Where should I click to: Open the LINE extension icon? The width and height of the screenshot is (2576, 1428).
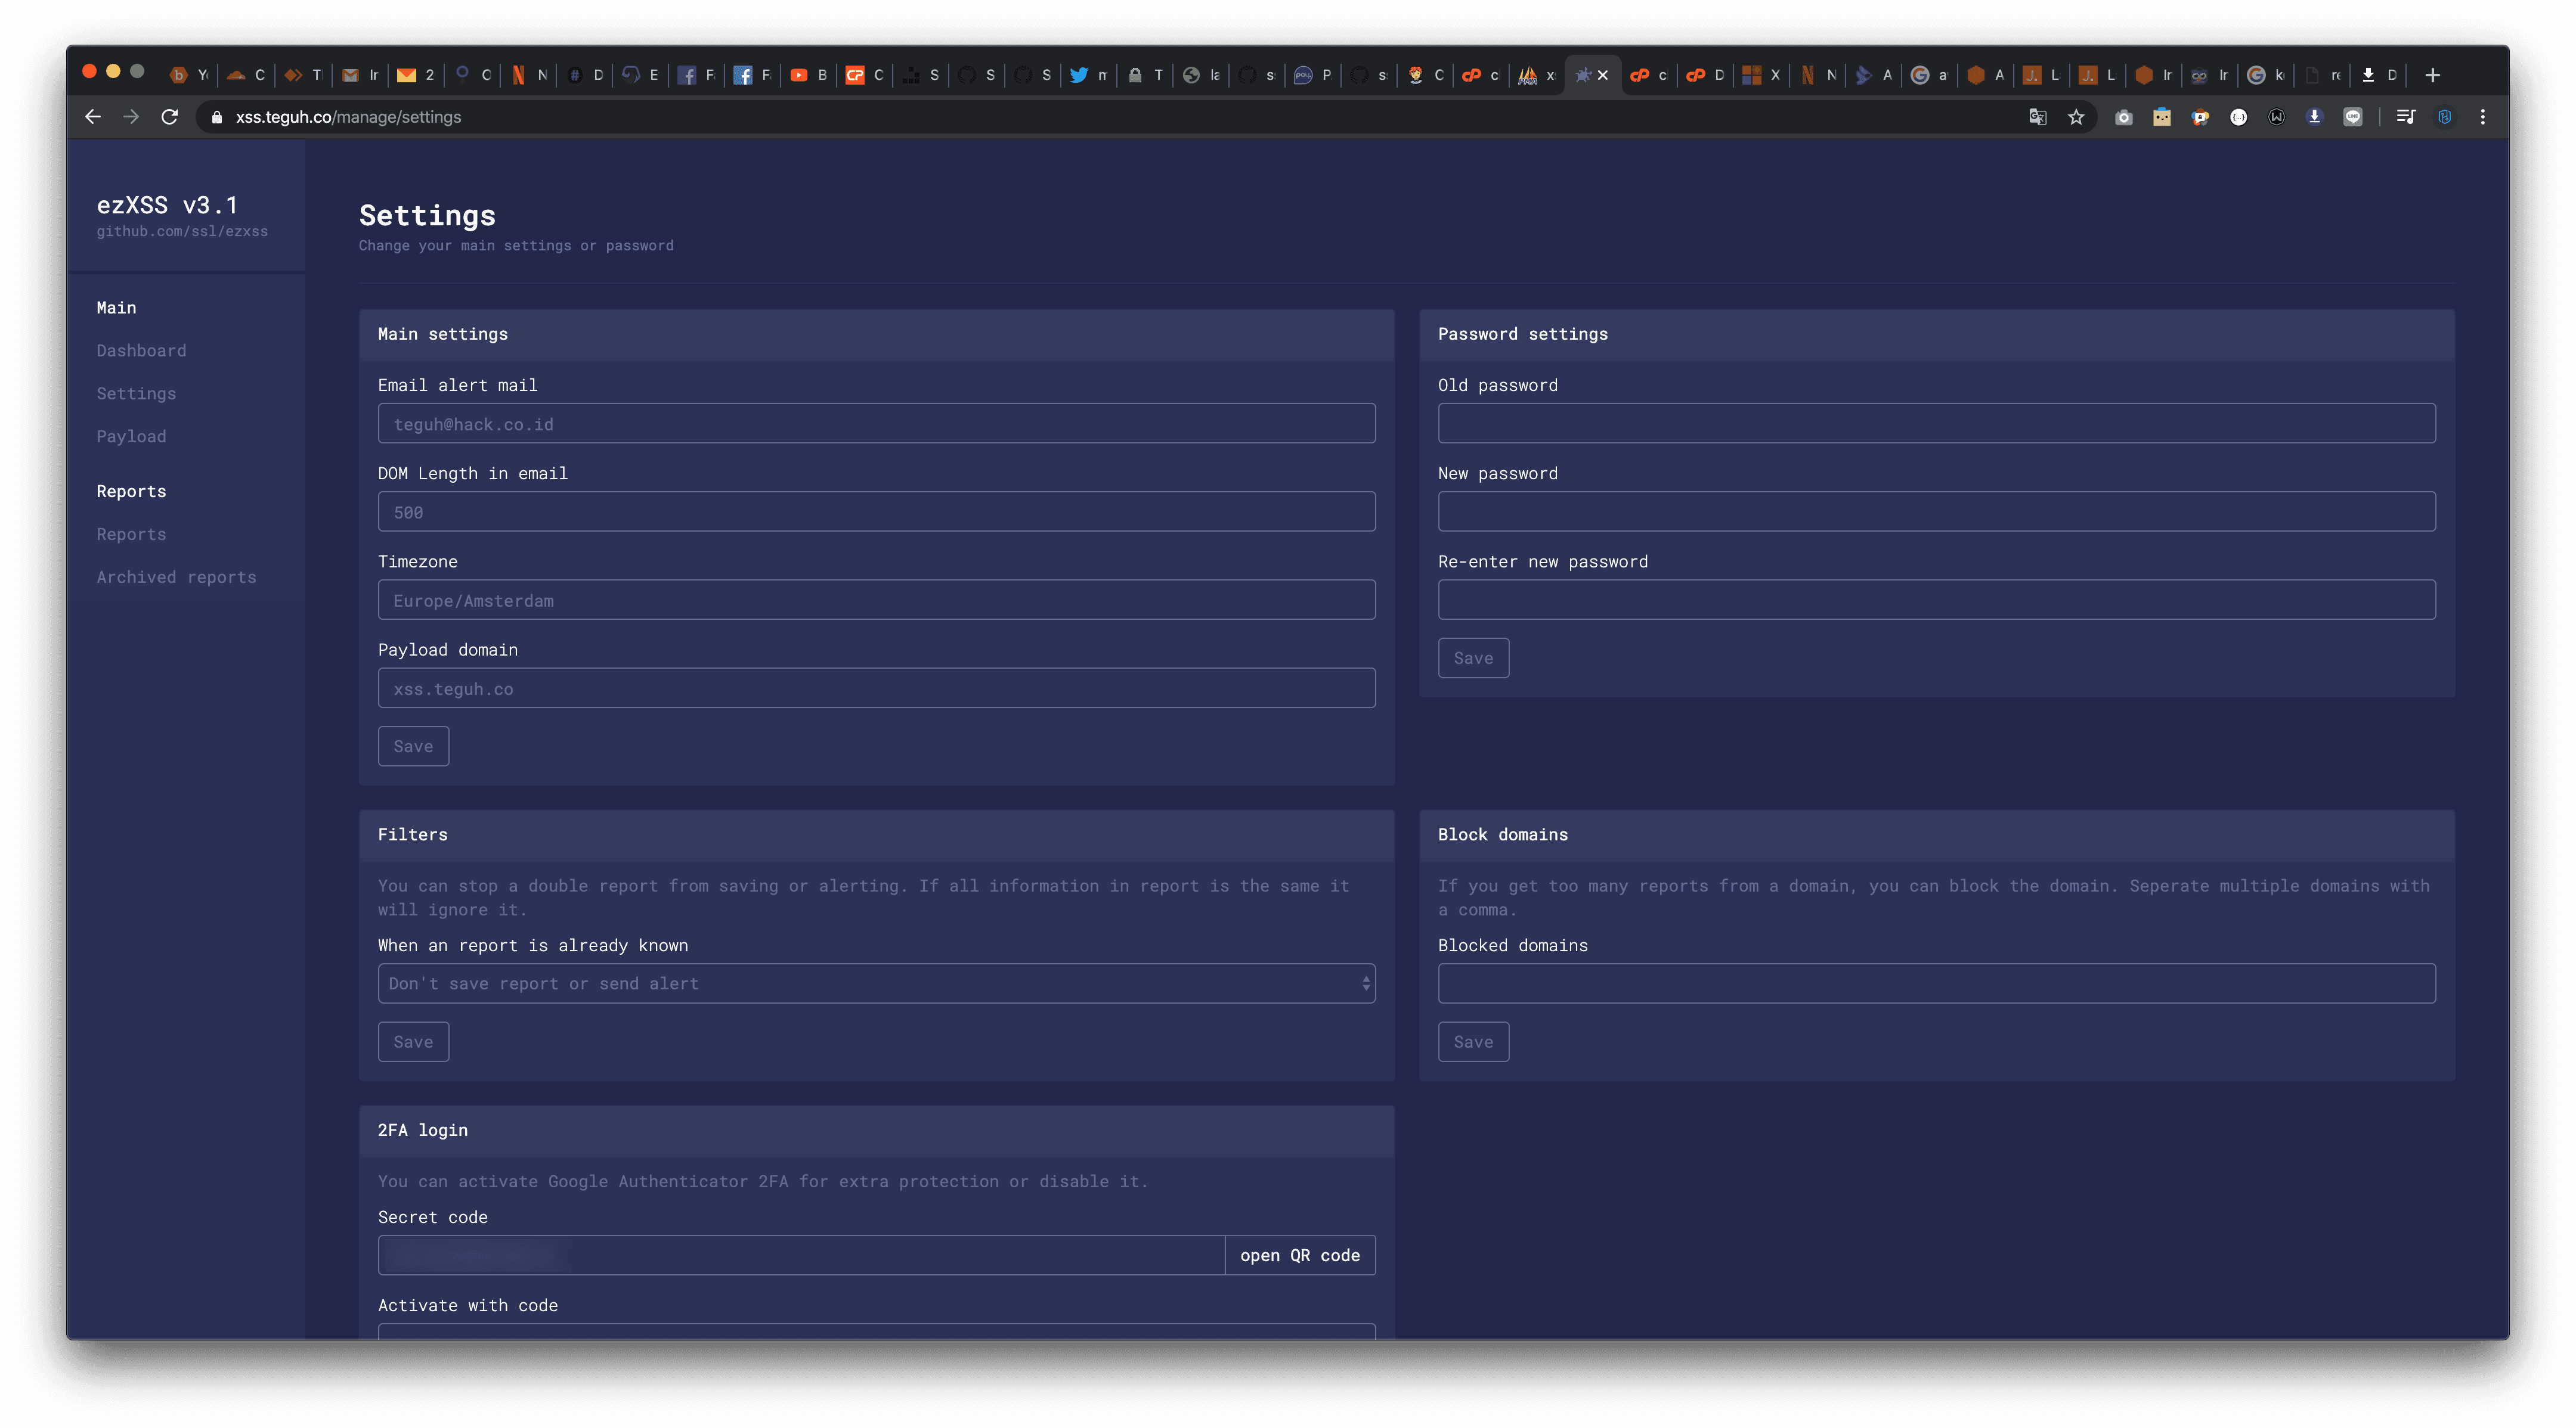(2353, 117)
